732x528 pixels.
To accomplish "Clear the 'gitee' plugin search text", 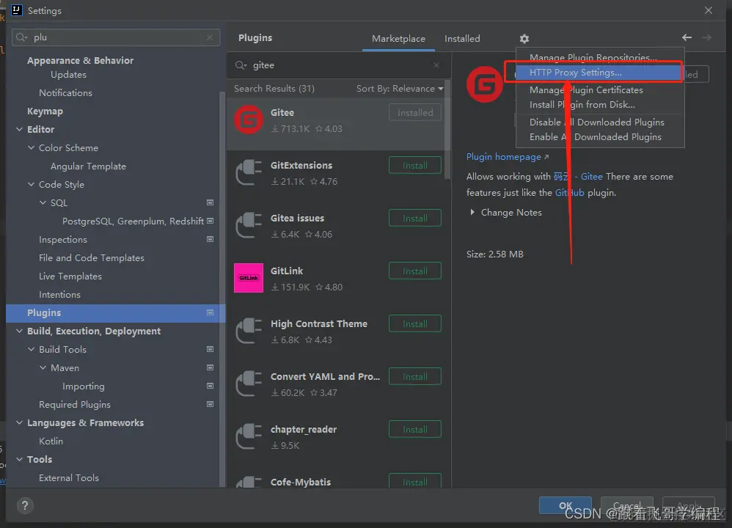I will click(x=436, y=65).
